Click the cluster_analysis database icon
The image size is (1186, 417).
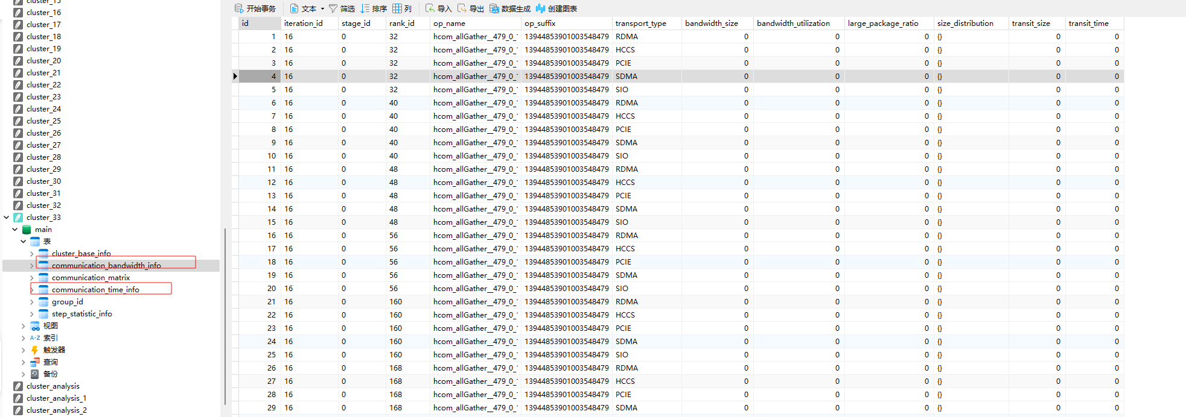tap(18, 386)
